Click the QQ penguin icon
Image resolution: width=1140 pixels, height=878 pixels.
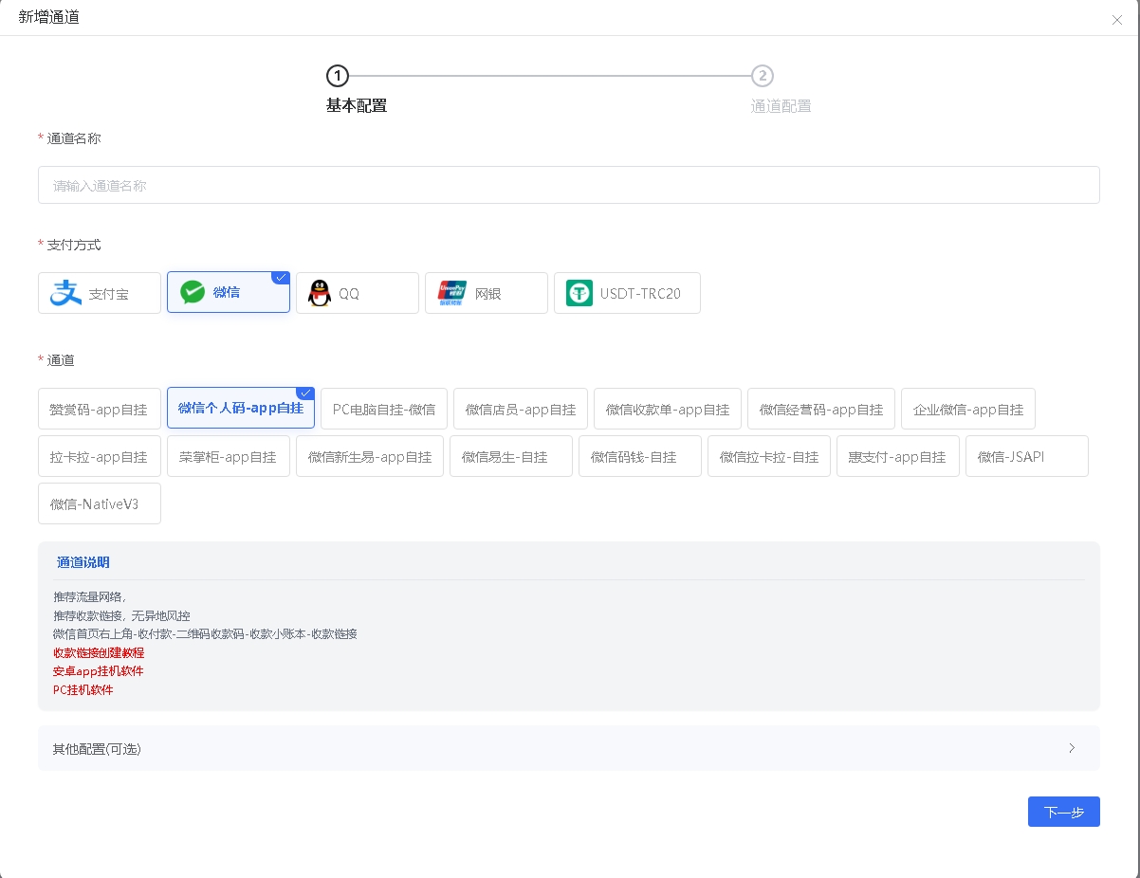(320, 294)
